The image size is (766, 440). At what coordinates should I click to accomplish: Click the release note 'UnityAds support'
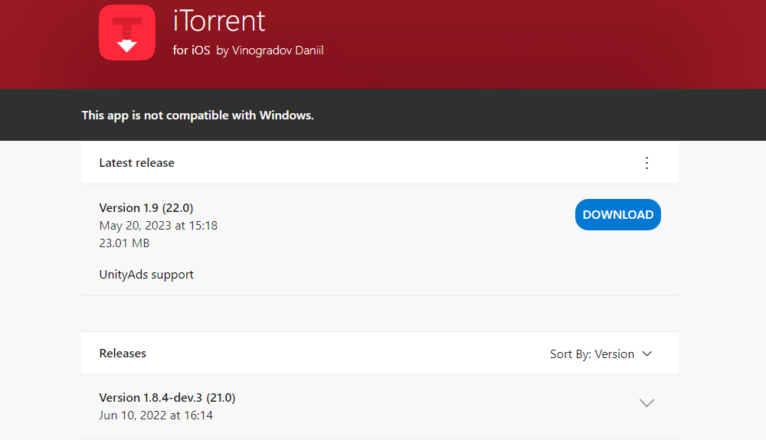[146, 275]
